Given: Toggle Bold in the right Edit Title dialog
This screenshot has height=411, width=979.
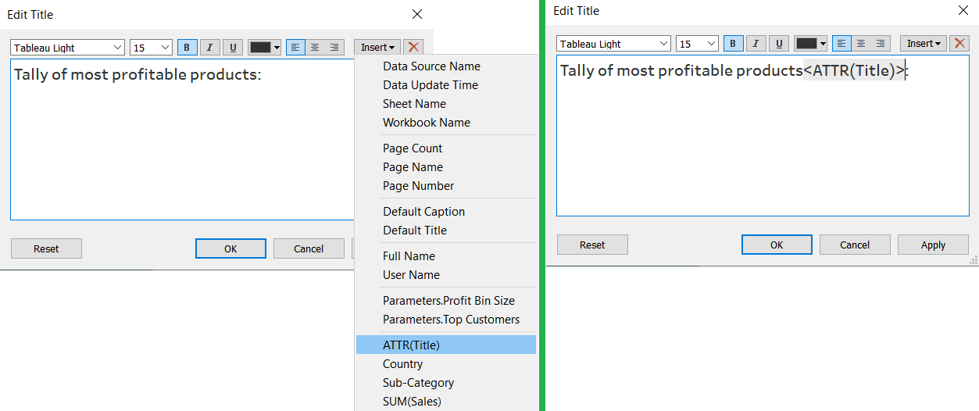Looking at the screenshot, I should [x=733, y=44].
